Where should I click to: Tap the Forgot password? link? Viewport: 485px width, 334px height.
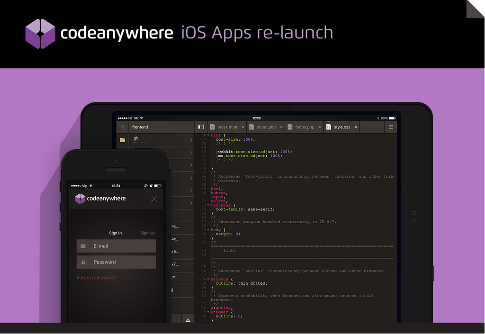click(97, 278)
